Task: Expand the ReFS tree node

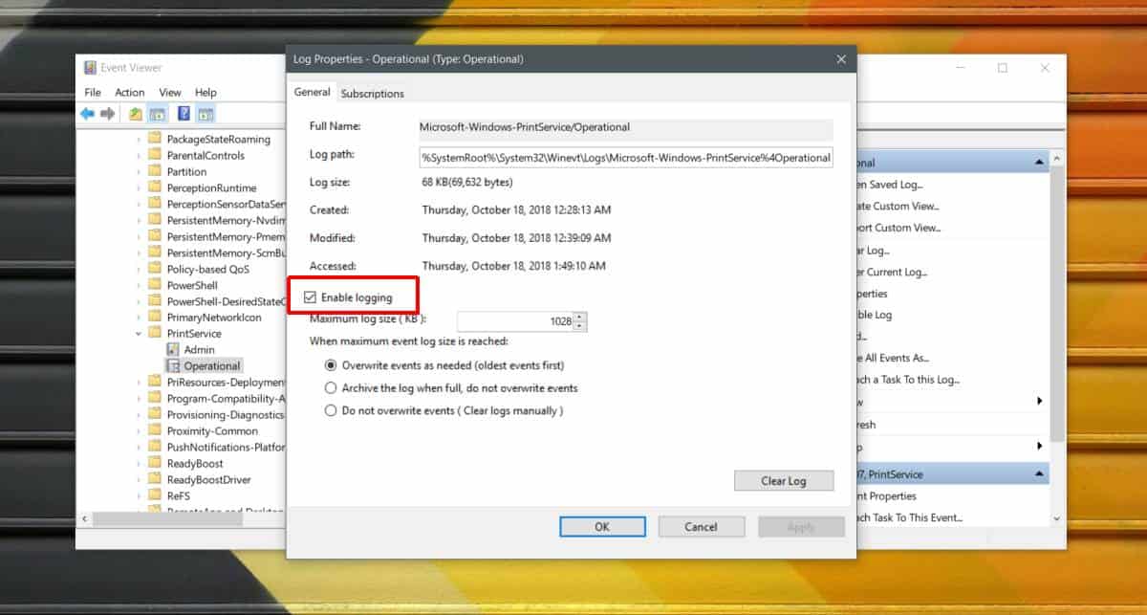Action: 139,496
